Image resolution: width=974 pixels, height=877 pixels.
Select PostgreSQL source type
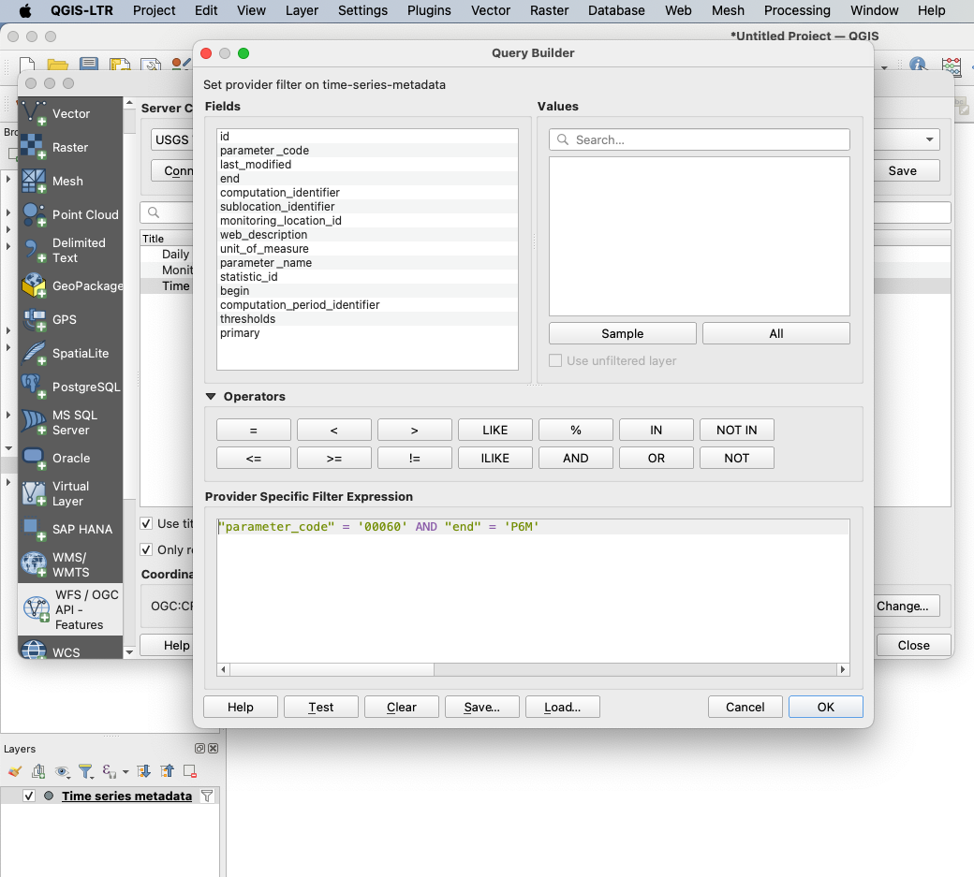point(70,387)
